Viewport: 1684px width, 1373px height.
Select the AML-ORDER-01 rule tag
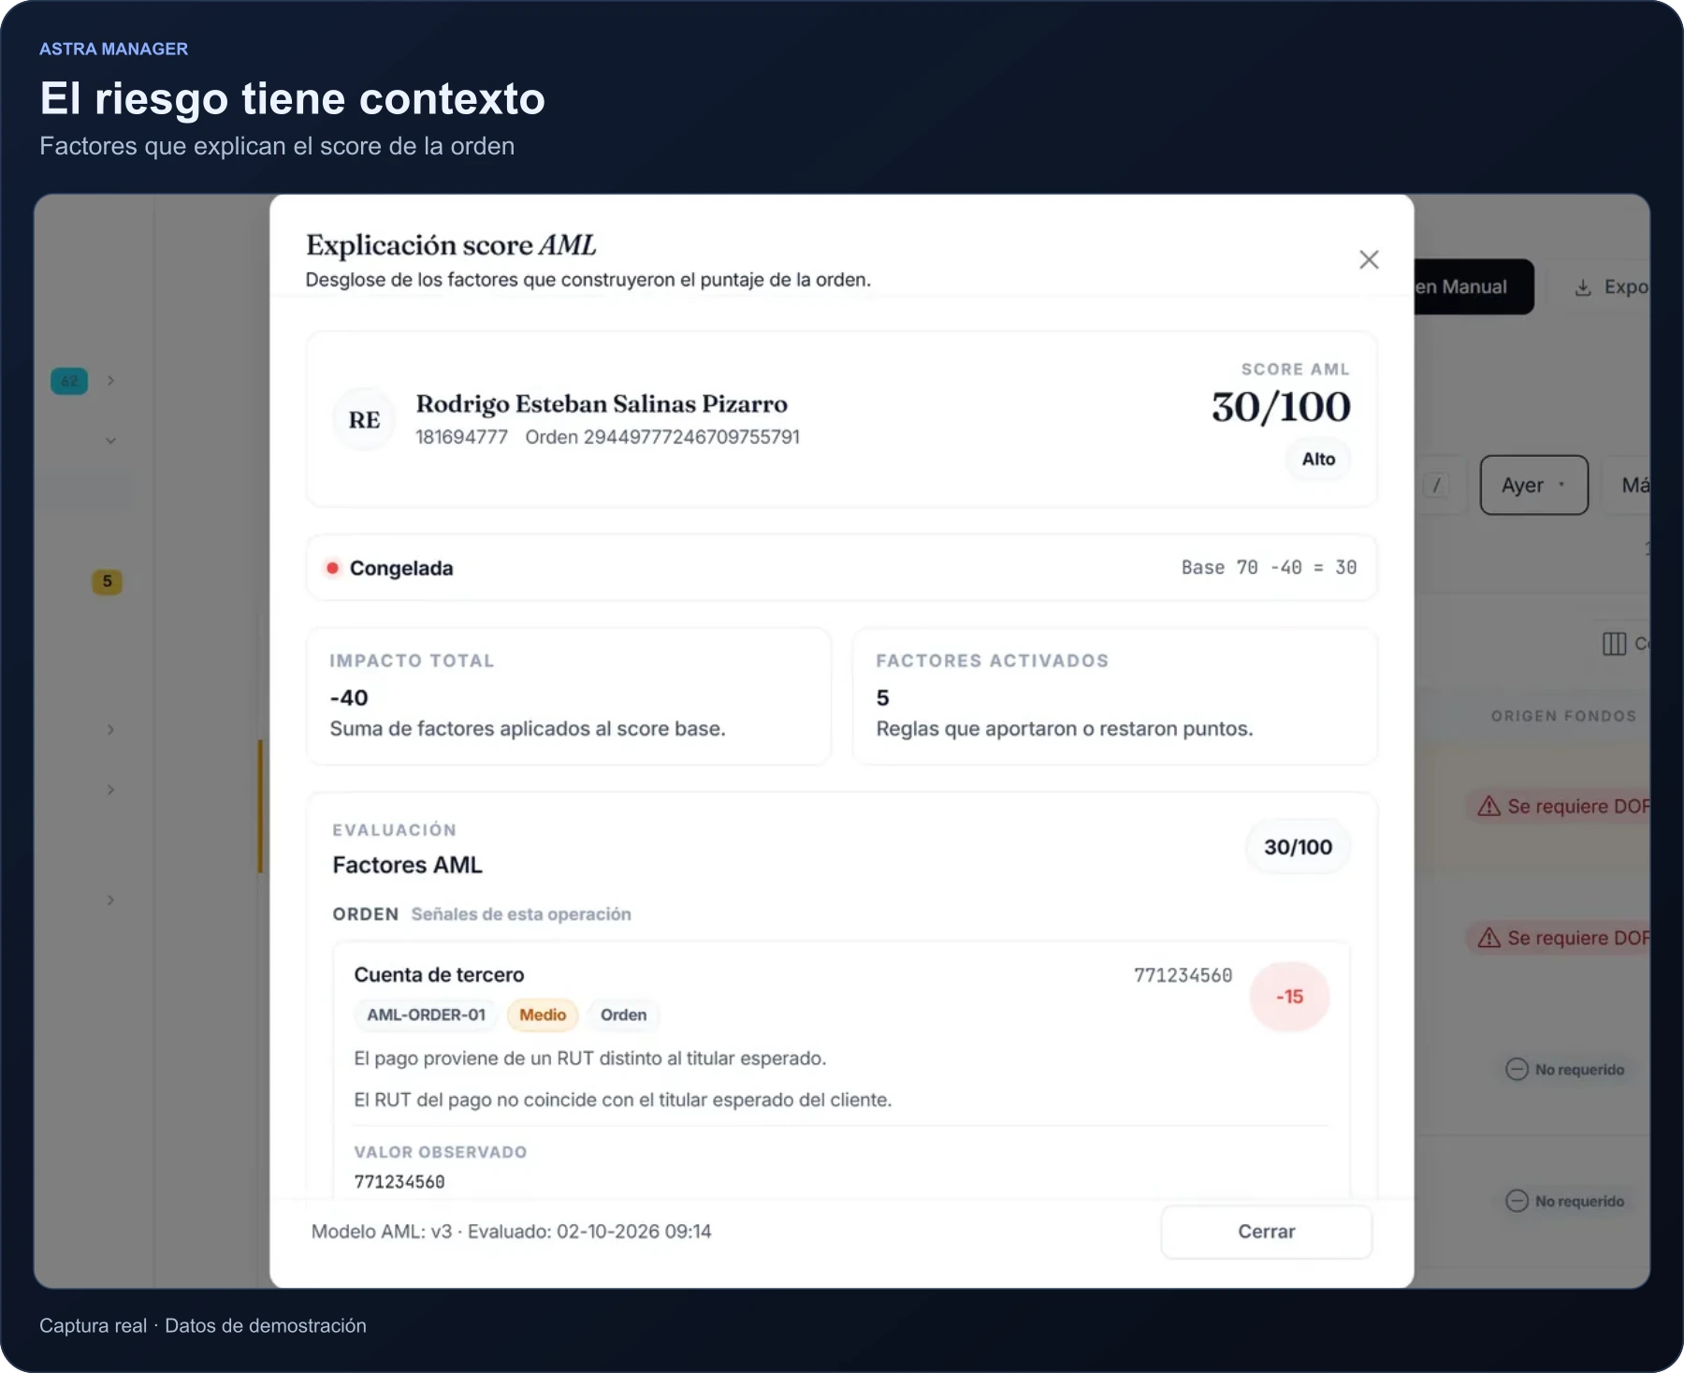426,1015
